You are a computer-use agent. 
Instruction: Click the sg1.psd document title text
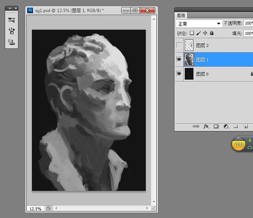pos(69,11)
